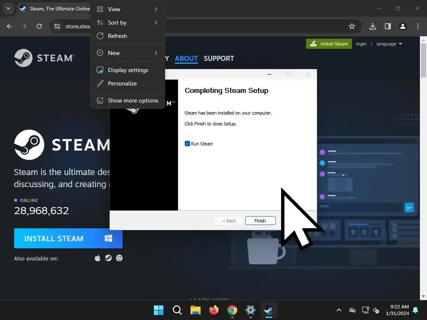Open the Windows Start menu

click(158, 310)
